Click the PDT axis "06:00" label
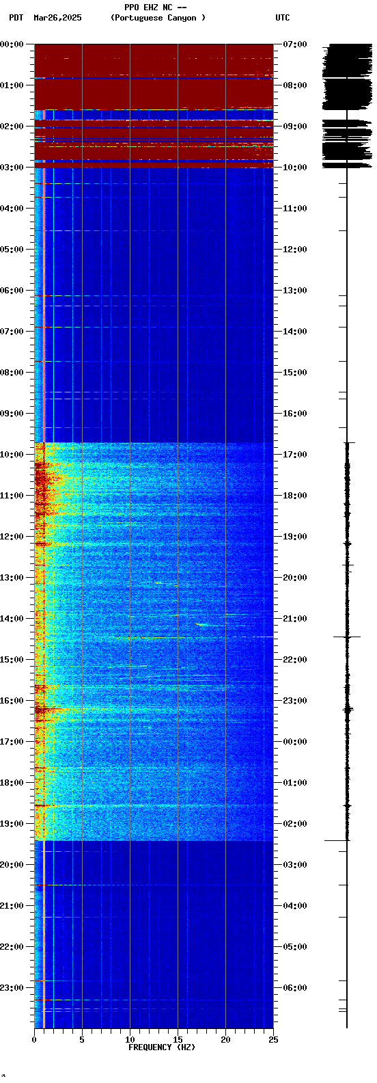 point(12,291)
